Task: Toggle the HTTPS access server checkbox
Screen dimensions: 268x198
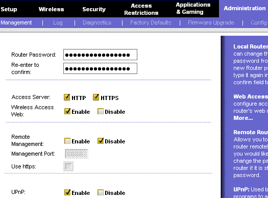Action: coord(96,97)
